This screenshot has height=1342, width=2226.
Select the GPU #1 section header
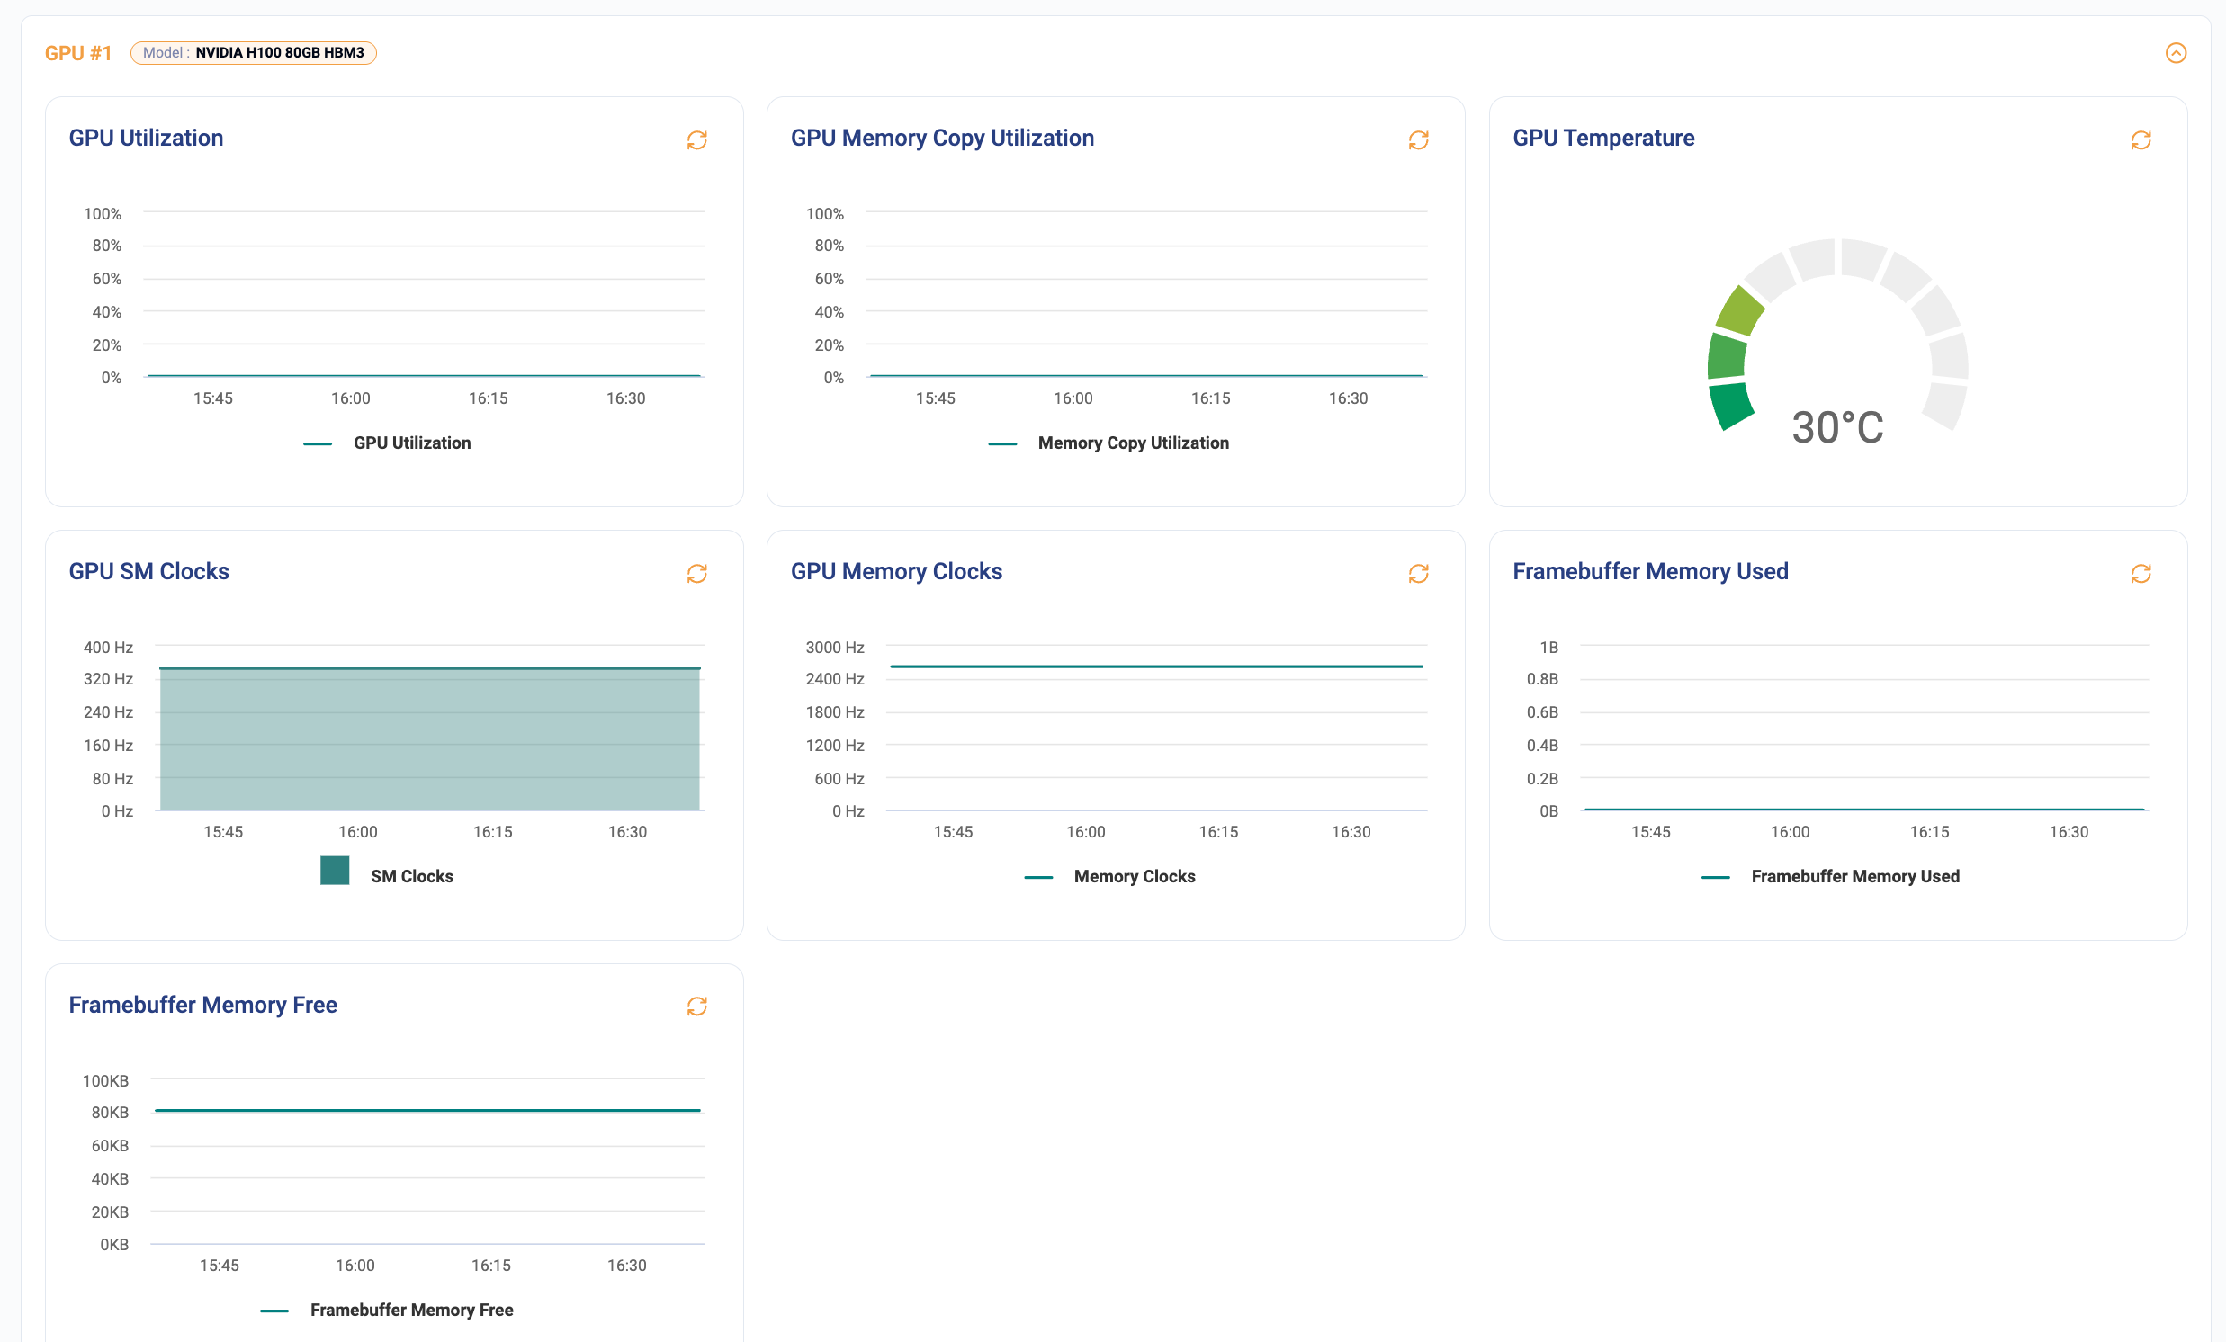point(79,52)
